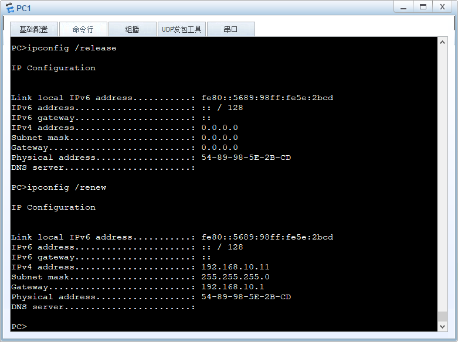Click the first ':: / 128' IPv6 value
The image size is (458, 342).
click(x=222, y=107)
